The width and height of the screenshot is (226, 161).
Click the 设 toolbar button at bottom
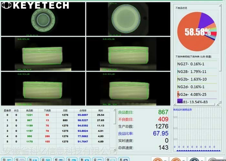coord(96,159)
